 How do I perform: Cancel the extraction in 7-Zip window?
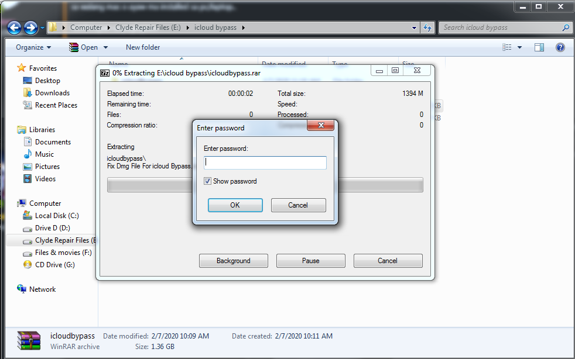pyautogui.click(x=388, y=261)
